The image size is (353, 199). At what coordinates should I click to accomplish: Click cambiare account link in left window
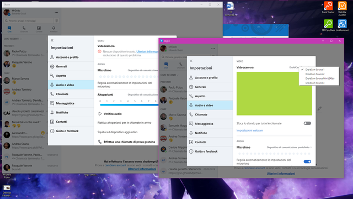(x=115, y=165)
